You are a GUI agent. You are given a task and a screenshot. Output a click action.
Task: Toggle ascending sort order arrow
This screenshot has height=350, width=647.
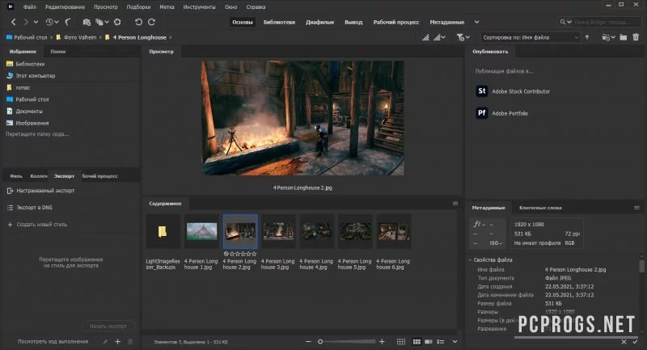pyautogui.click(x=587, y=37)
